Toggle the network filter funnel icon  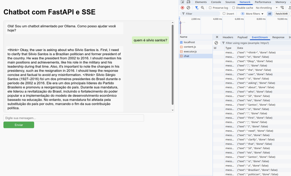(x=197, y=8)
